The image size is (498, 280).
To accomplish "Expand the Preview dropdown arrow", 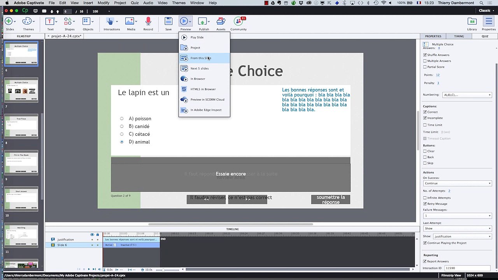I will click(191, 21).
